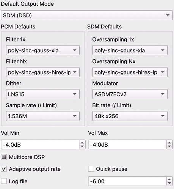Image resolution: width=174 pixels, height=189 pixels.
Task: Open the Sample rate 1.536M dropdown
Action: pyautogui.click(x=43, y=116)
